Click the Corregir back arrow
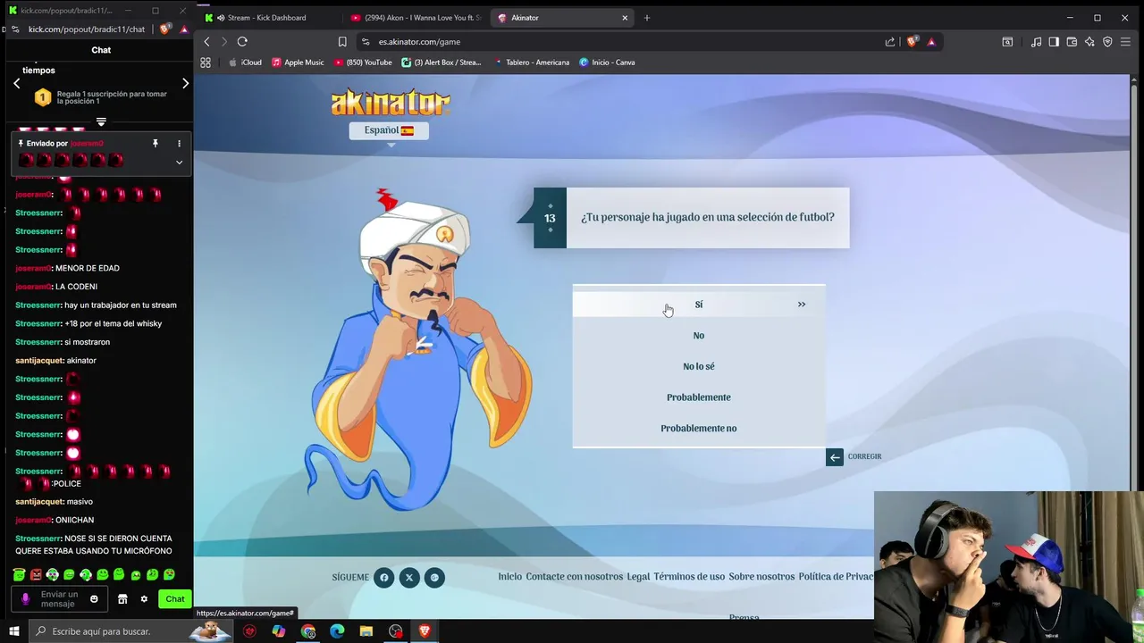 point(835,457)
